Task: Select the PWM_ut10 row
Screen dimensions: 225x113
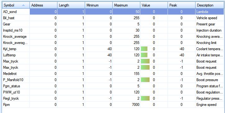Action: 113,92
